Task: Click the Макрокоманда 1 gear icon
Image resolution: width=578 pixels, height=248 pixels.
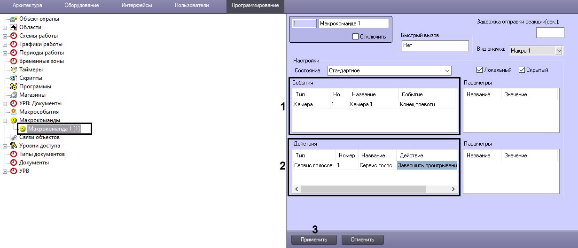Action: [22, 129]
